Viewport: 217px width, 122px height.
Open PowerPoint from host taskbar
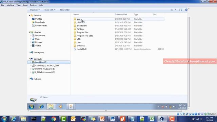click(102, 119)
